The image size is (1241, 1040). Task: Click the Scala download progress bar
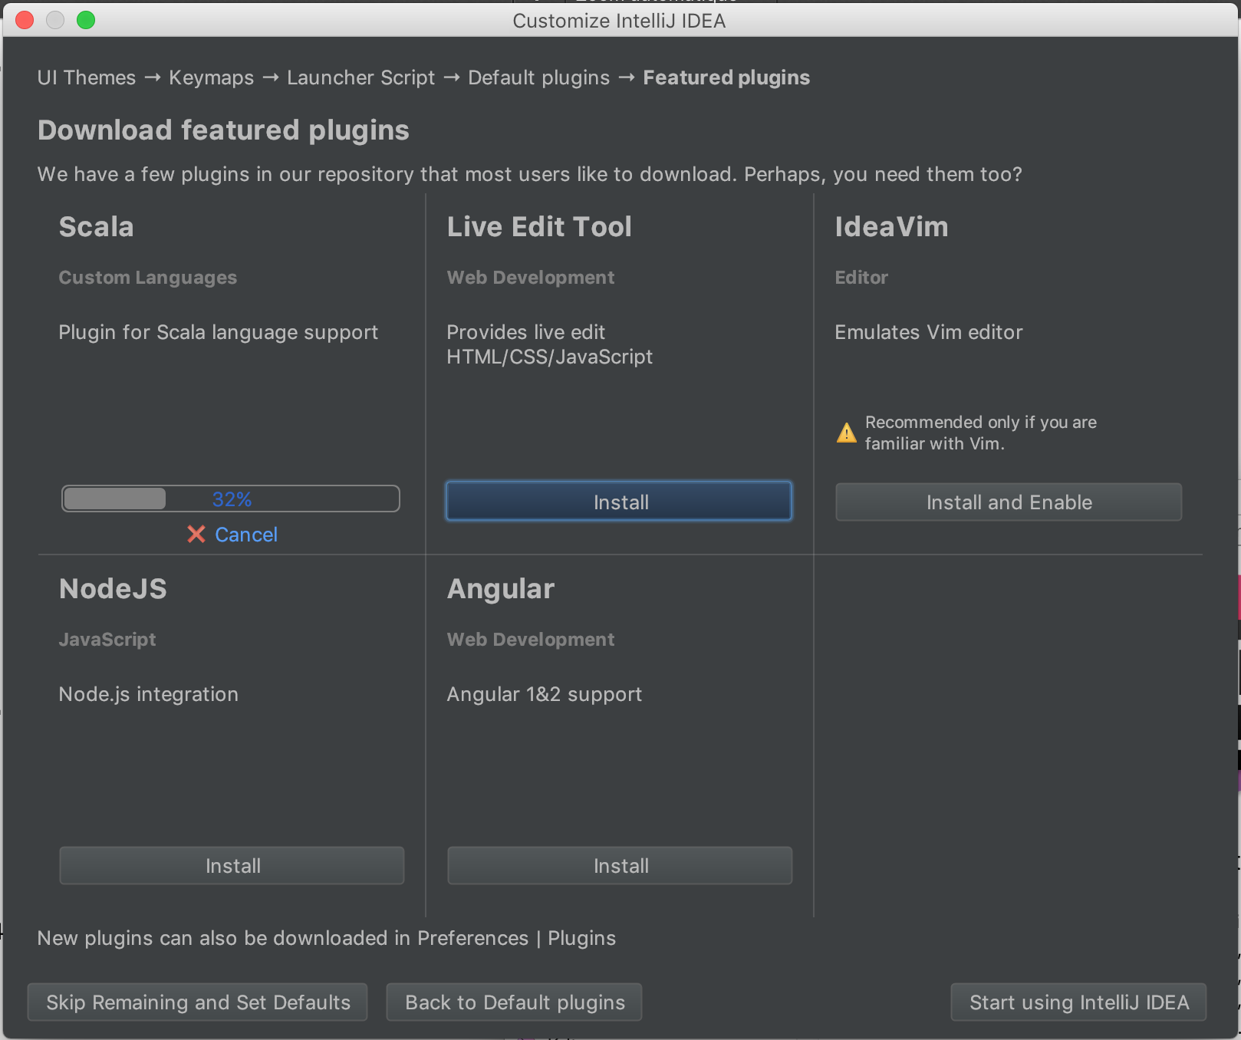coord(231,499)
